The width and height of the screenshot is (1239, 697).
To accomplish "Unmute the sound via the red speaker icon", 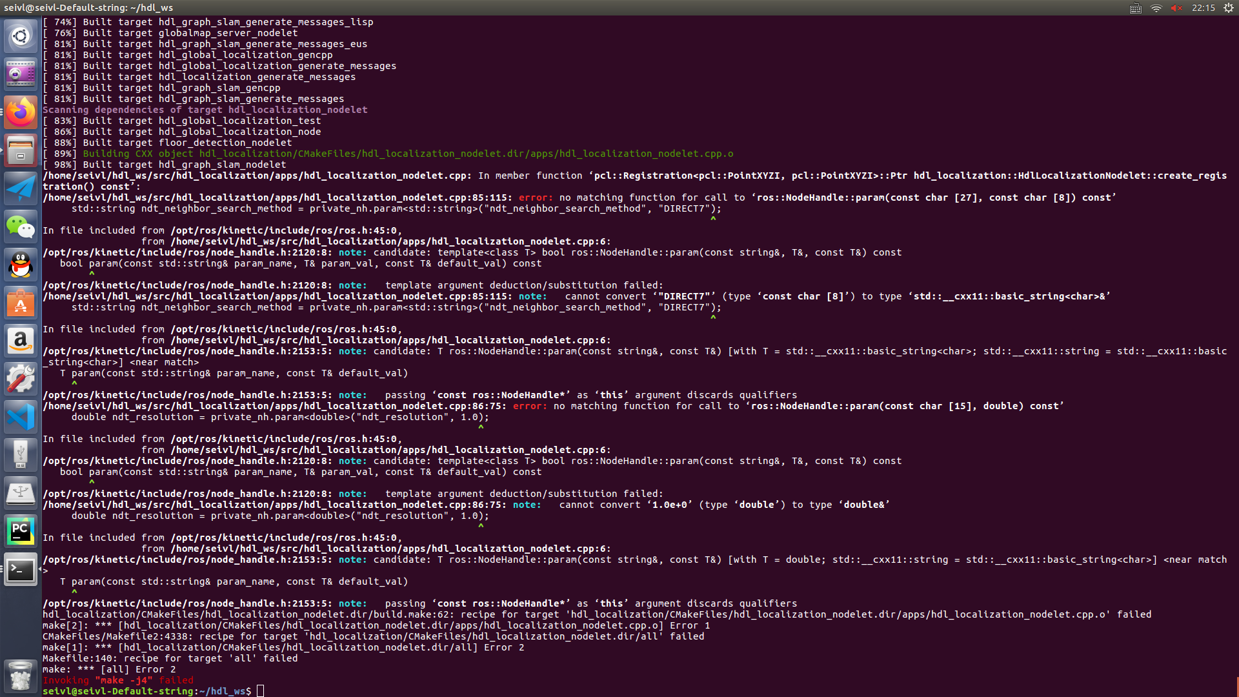I will coord(1176,8).
